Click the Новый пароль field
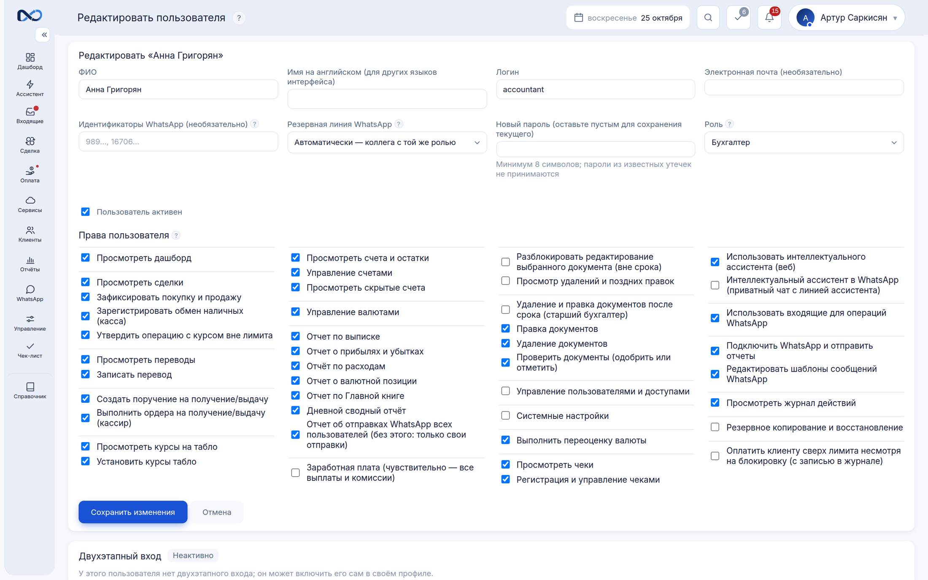The image size is (928, 580). pyautogui.click(x=595, y=149)
